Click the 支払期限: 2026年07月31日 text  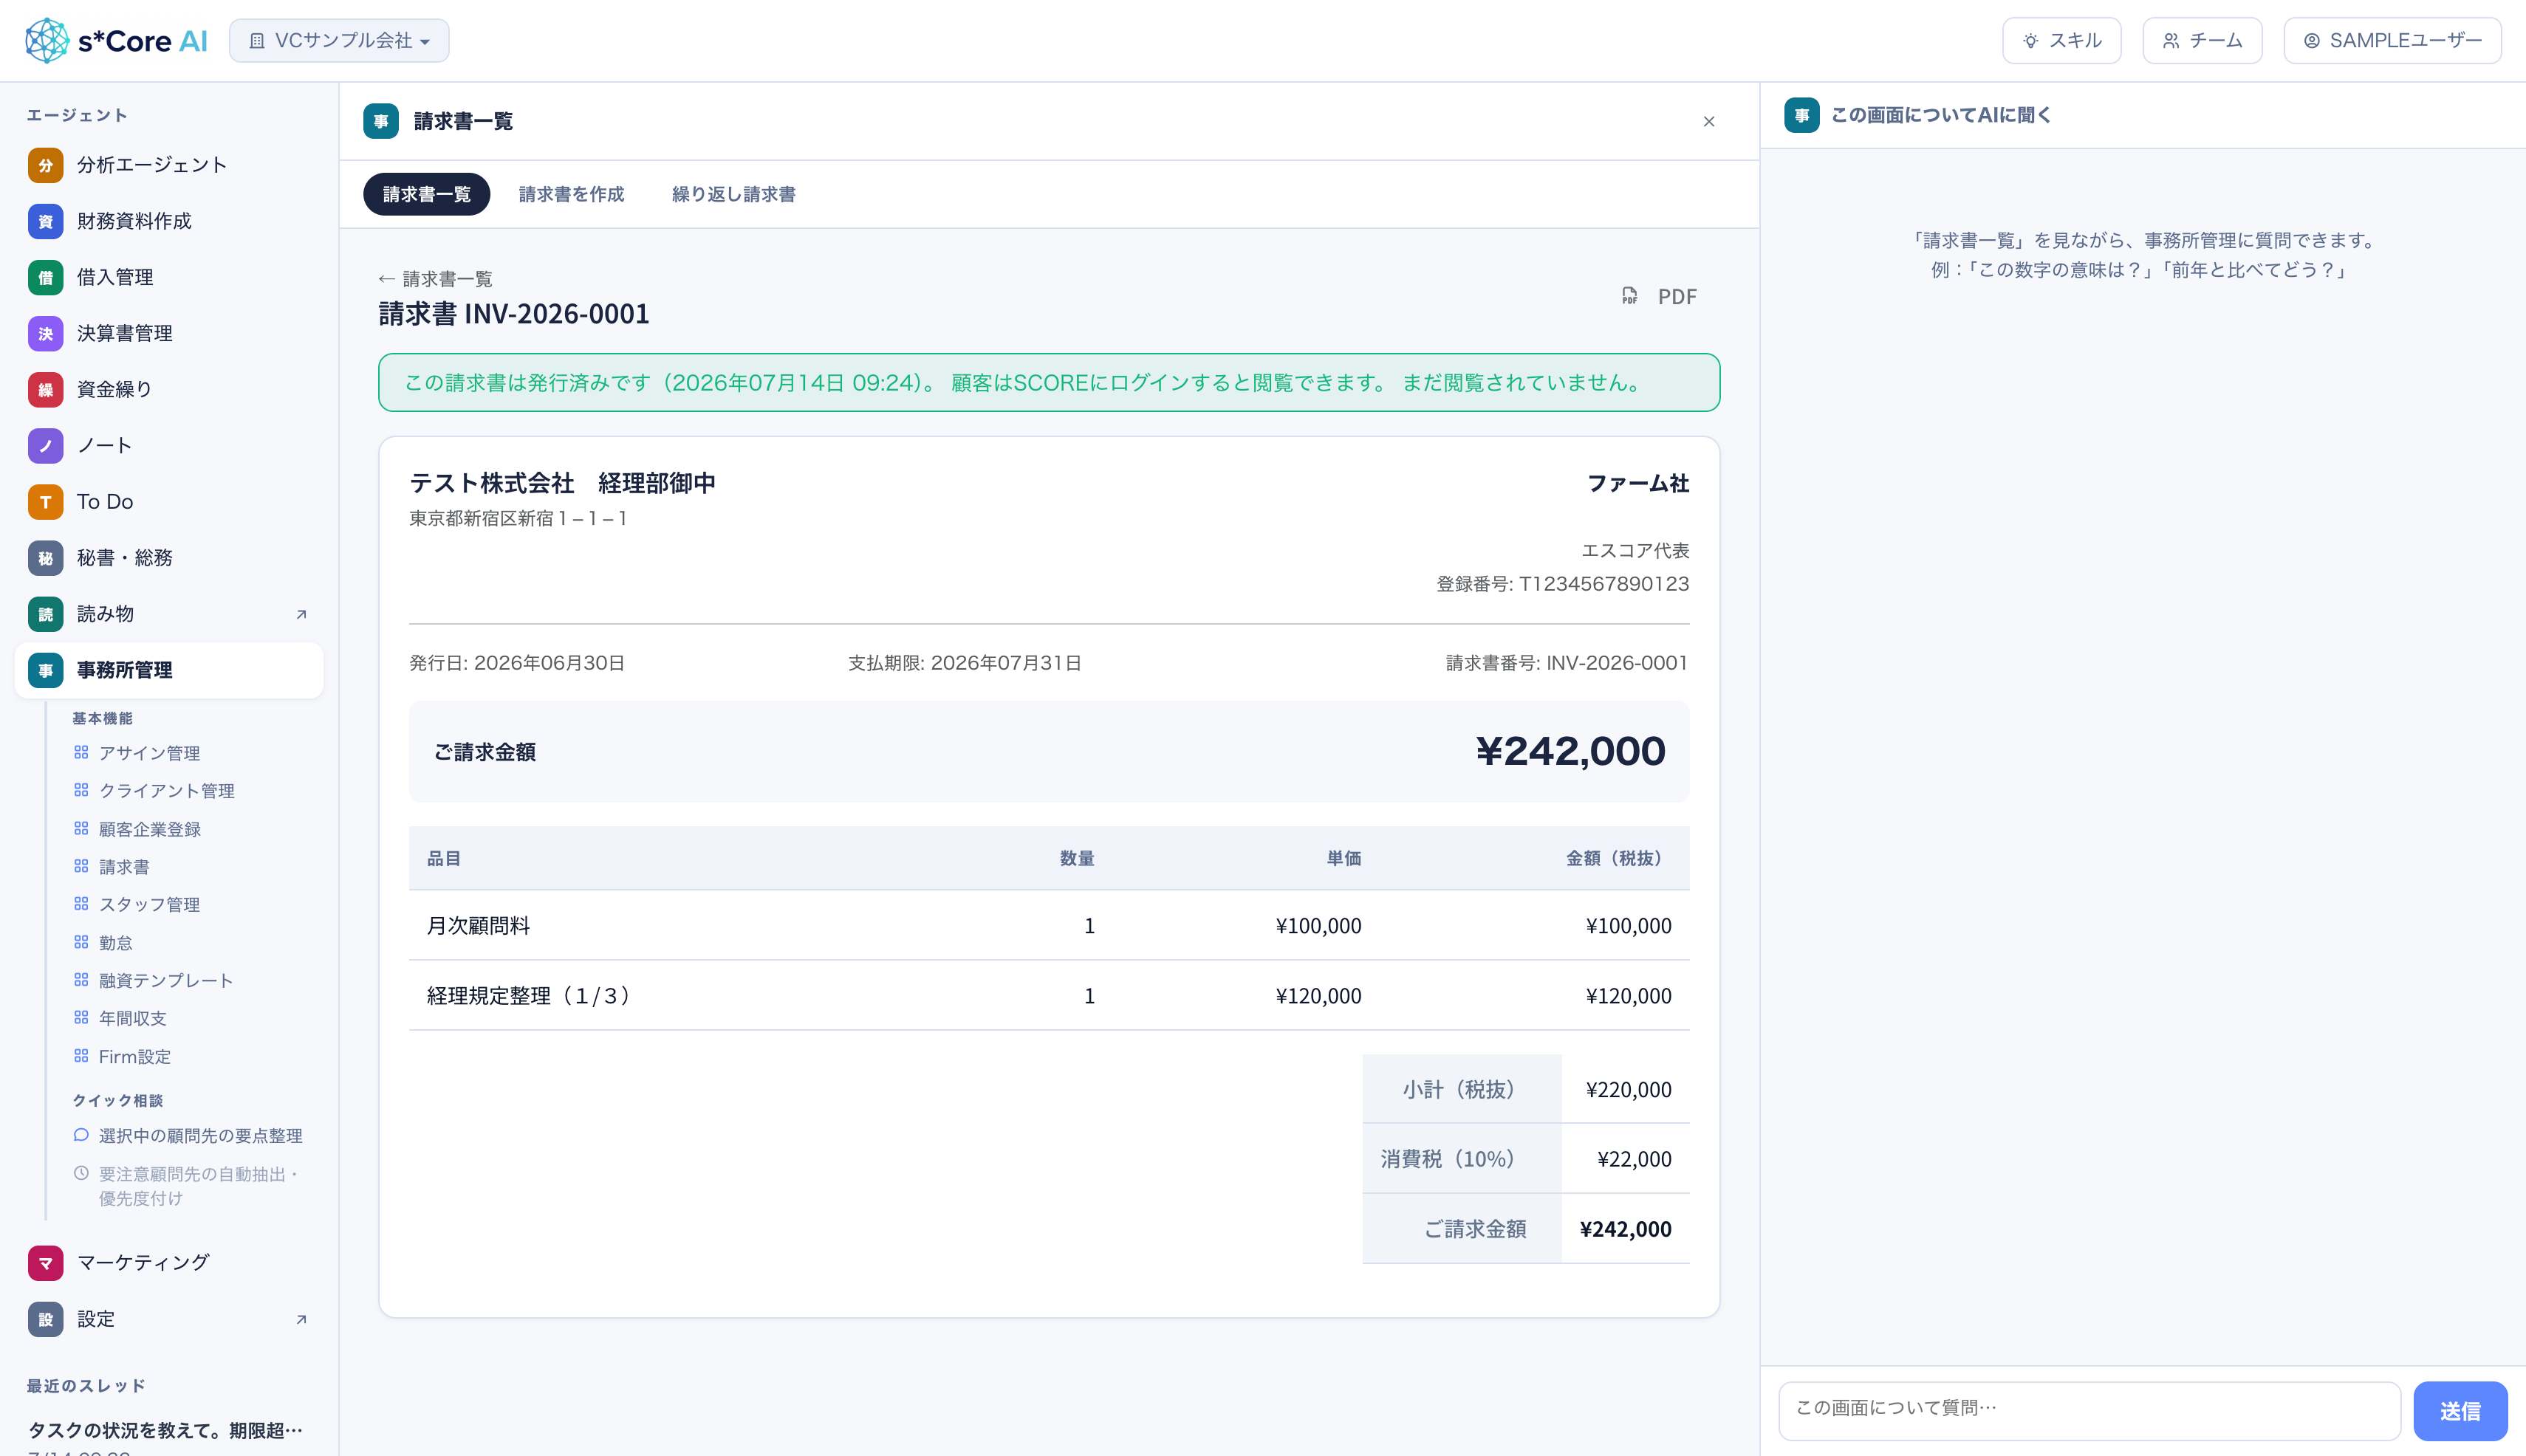965,663
